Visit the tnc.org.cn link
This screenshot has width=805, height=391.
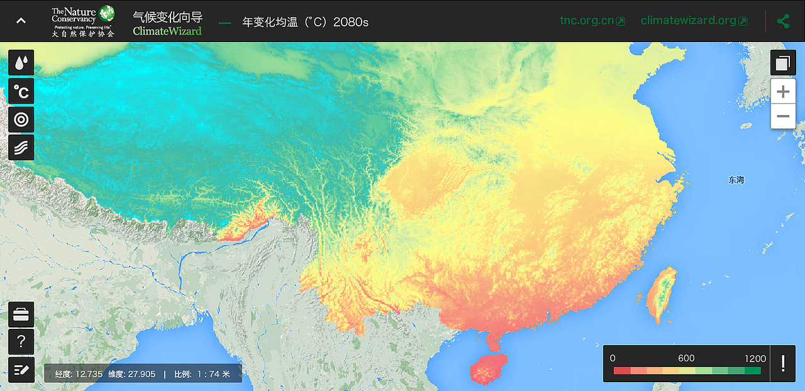click(x=592, y=21)
